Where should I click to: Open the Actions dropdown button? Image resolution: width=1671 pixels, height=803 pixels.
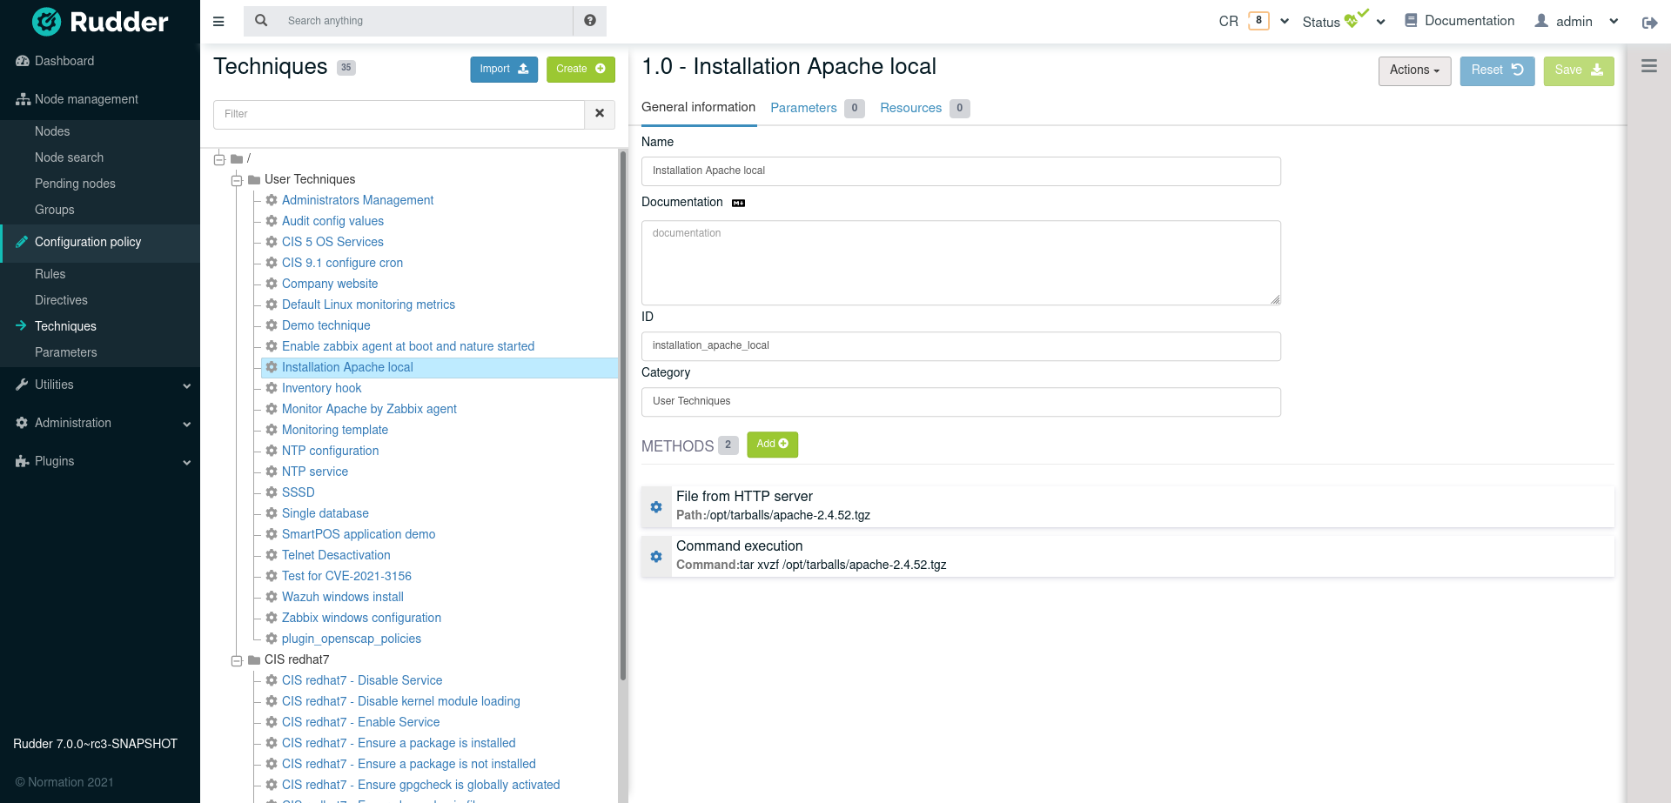click(x=1414, y=70)
